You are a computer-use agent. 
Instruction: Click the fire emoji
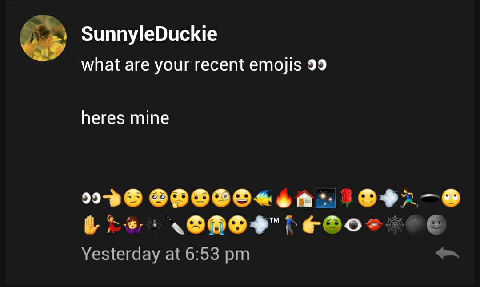(284, 198)
